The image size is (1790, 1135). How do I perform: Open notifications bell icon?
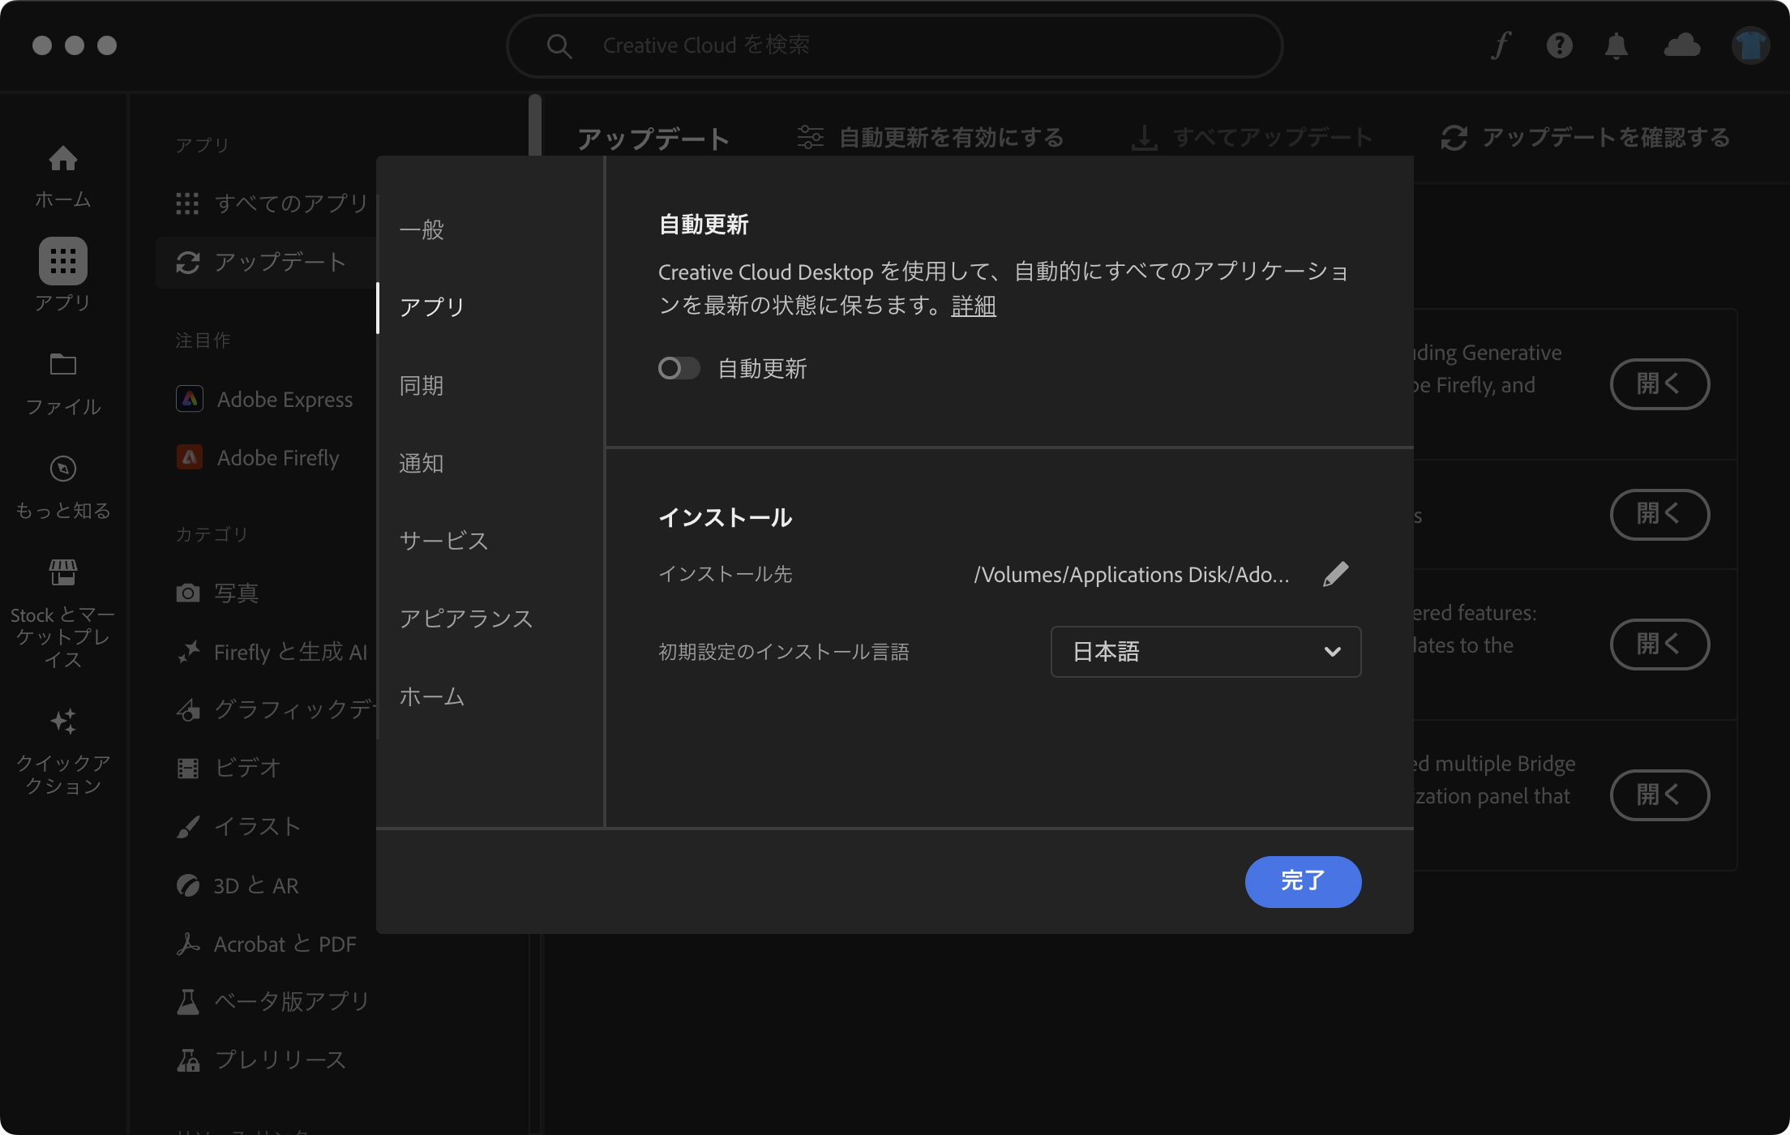(1616, 45)
